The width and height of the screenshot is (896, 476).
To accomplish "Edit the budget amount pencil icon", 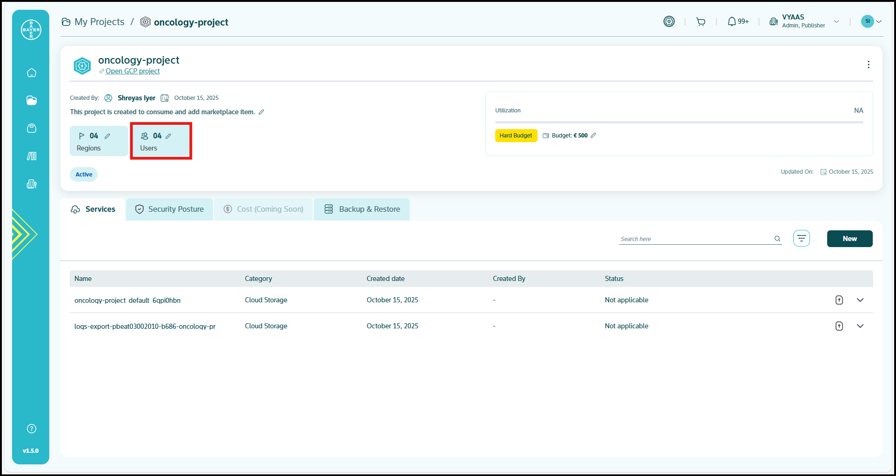I will coord(593,136).
